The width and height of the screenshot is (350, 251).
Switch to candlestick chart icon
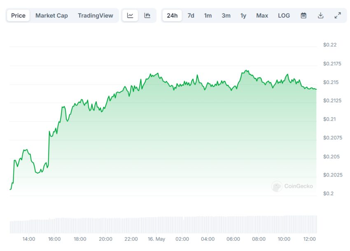coord(147,15)
